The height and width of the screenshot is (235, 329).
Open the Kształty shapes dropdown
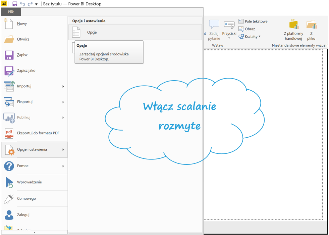coord(251,37)
